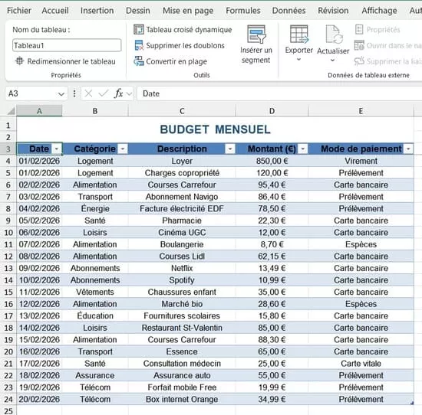
Task: Click the Box internet Orange cell
Action: click(x=182, y=399)
